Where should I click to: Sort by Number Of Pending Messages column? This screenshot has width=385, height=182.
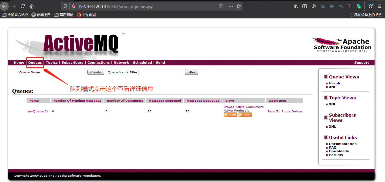tap(77, 100)
